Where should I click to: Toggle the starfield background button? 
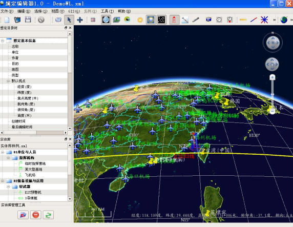161,19
